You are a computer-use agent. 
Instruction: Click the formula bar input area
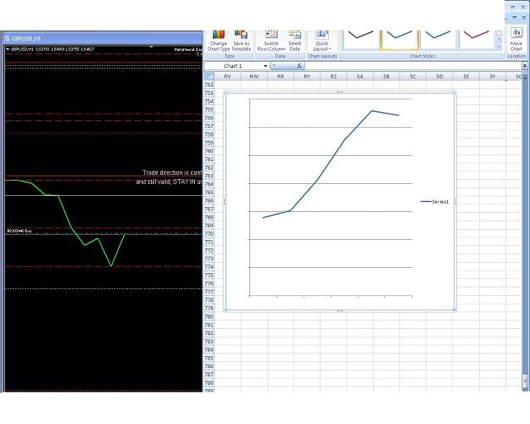click(x=413, y=66)
